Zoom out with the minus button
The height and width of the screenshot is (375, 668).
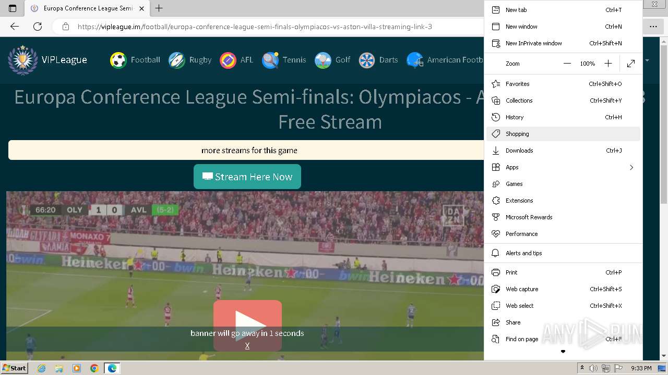pyautogui.click(x=567, y=64)
